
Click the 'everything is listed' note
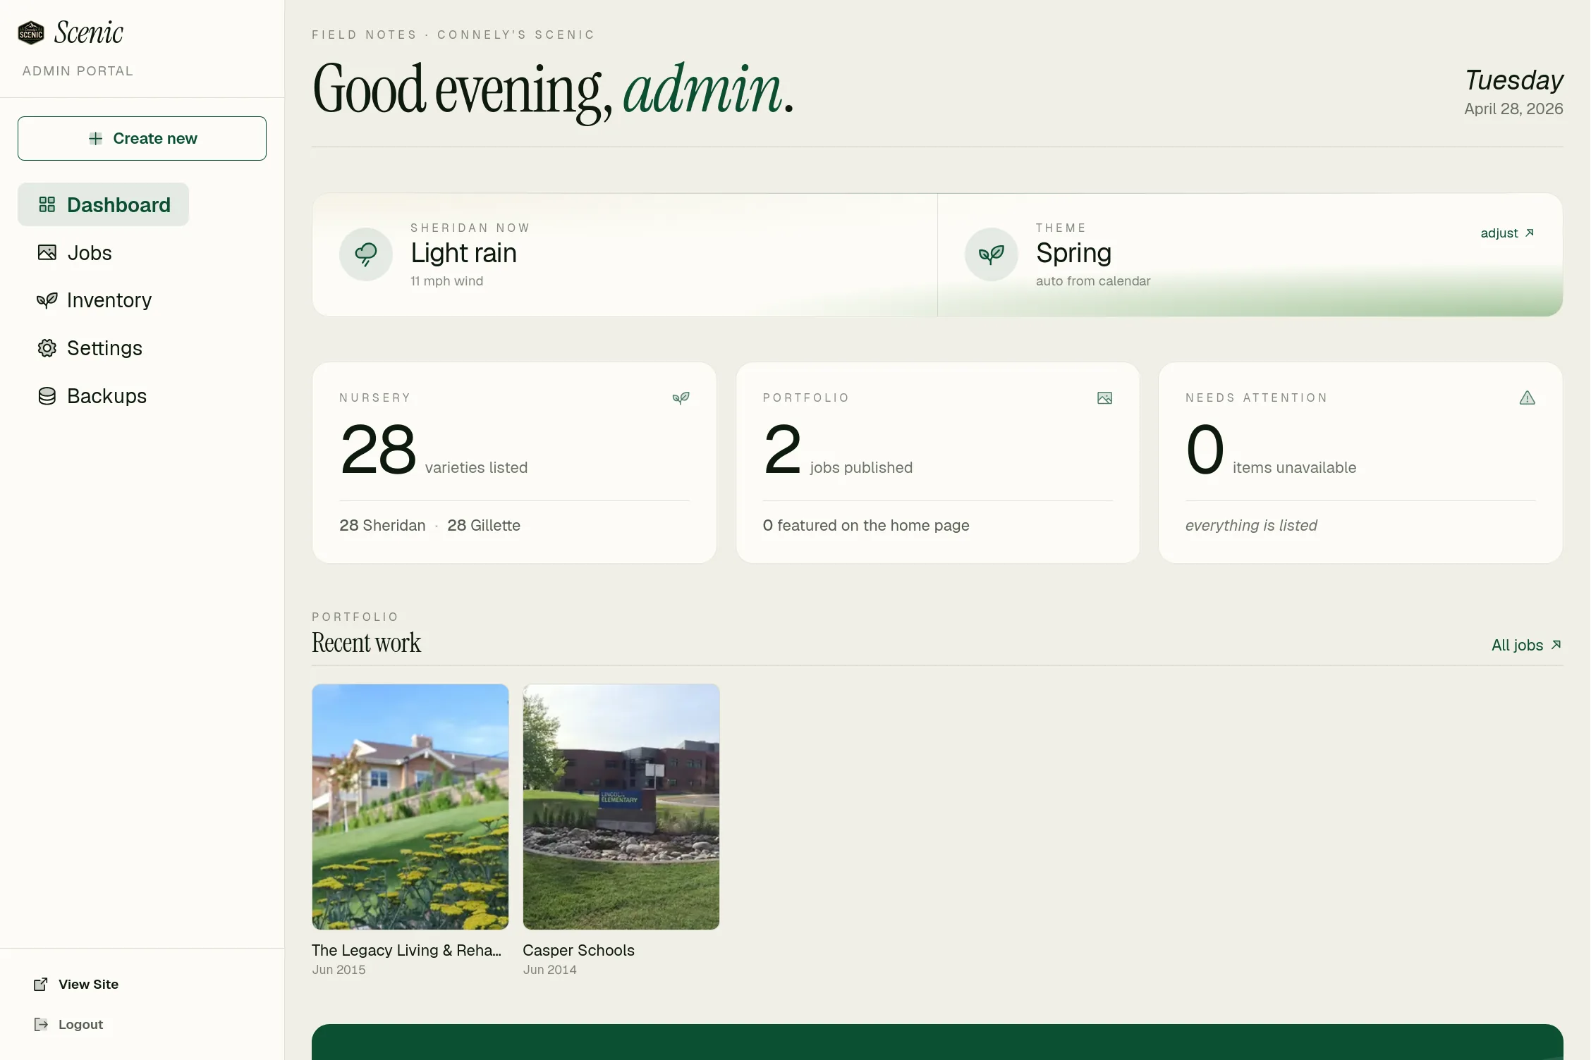(1251, 525)
